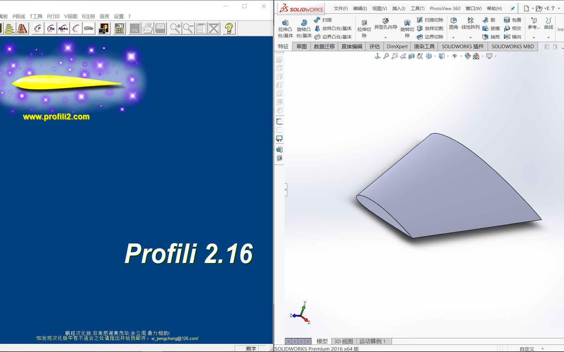
Task: Click the 圆角 fillet icon
Action: (454, 20)
